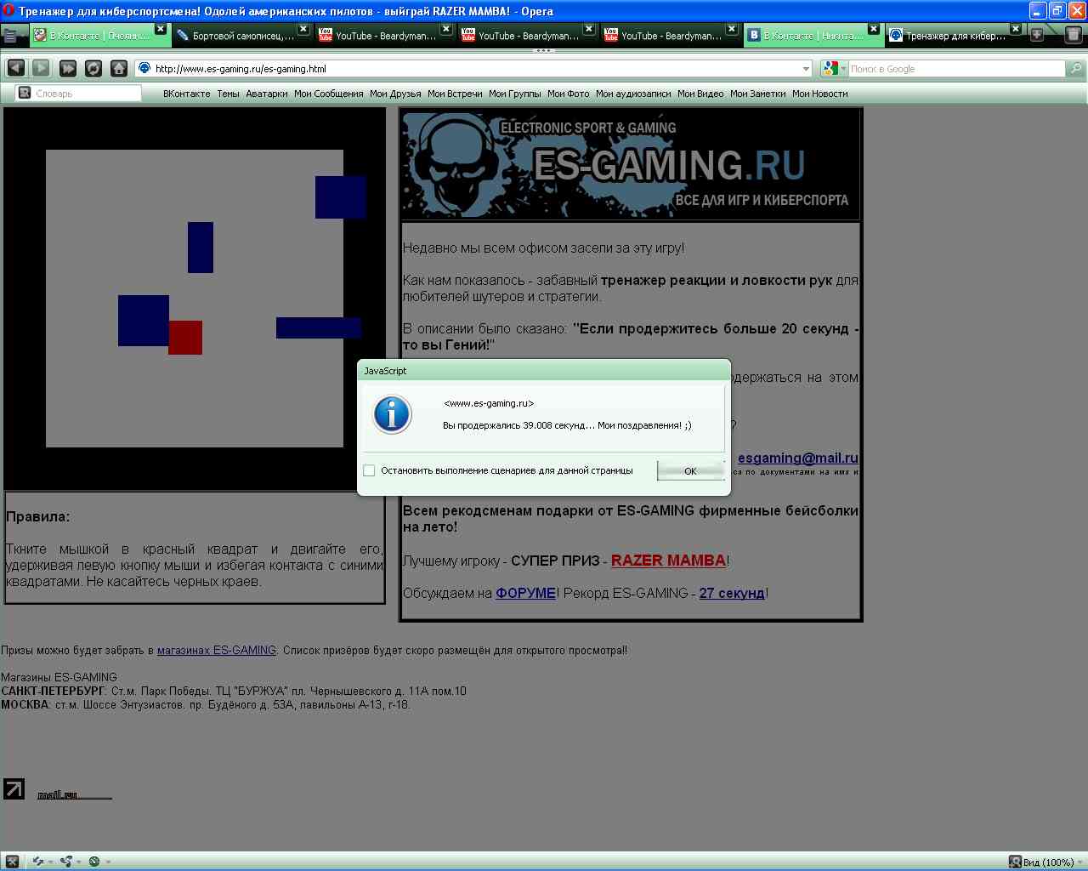Open the Аватарки bookmark
This screenshot has width=1088, height=871.
point(267,94)
